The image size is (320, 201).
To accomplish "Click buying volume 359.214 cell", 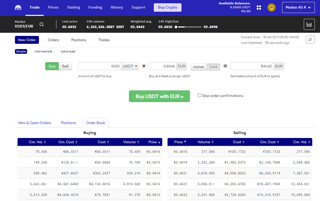I will [134, 173].
